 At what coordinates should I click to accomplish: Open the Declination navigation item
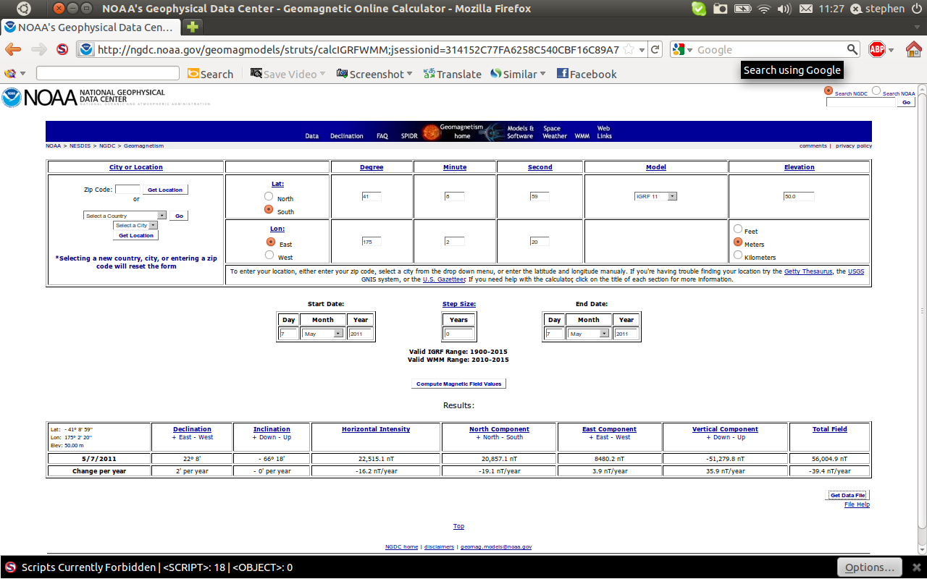click(x=347, y=136)
